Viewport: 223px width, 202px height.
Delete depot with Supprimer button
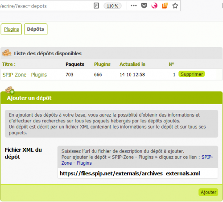(x=192, y=74)
